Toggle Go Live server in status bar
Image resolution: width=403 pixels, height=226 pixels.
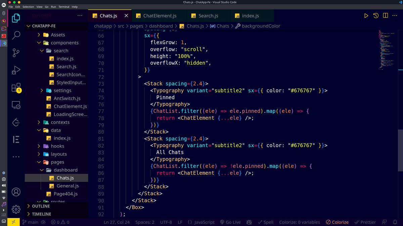[x=230, y=222]
